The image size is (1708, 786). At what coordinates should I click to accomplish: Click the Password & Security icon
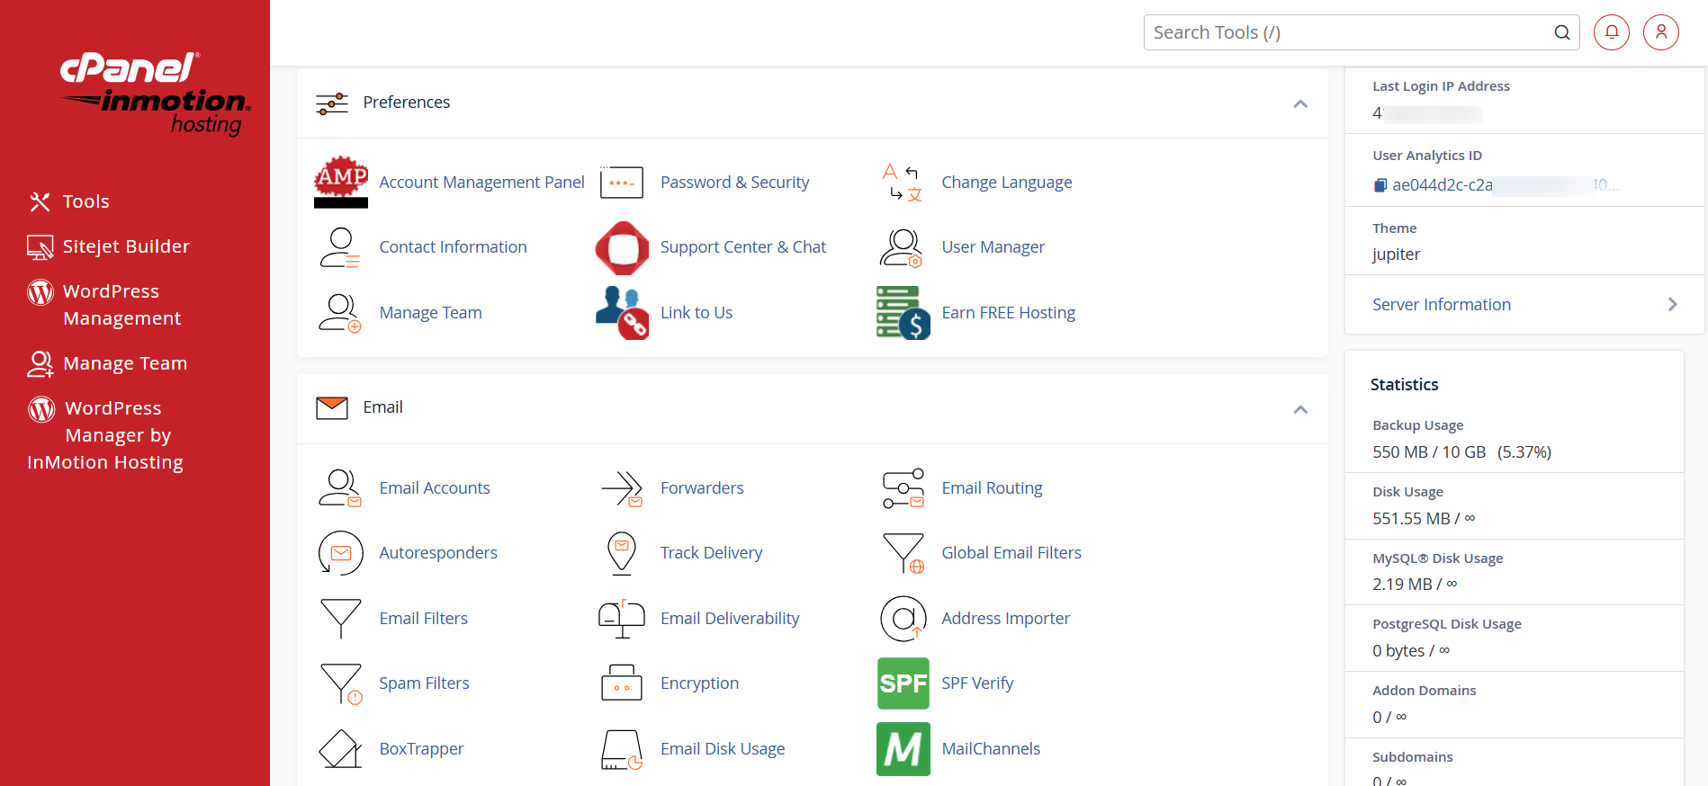tap(622, 183)
